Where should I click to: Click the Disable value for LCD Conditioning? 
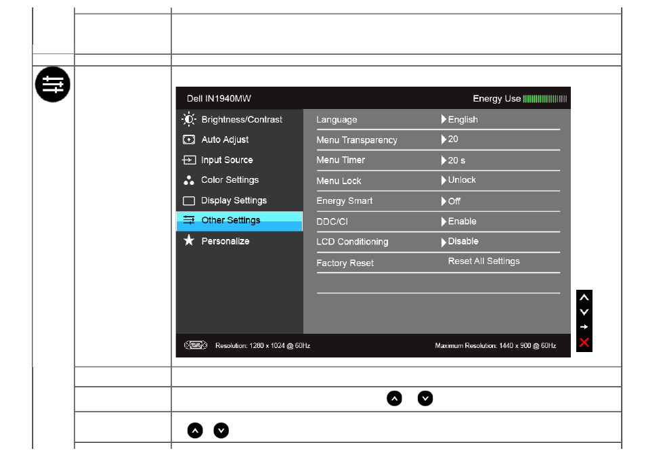463,241
